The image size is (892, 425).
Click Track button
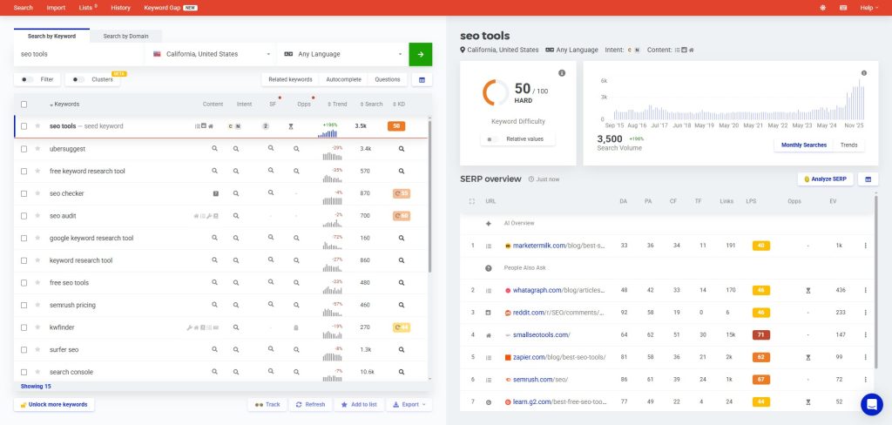[x=267, y=404]
